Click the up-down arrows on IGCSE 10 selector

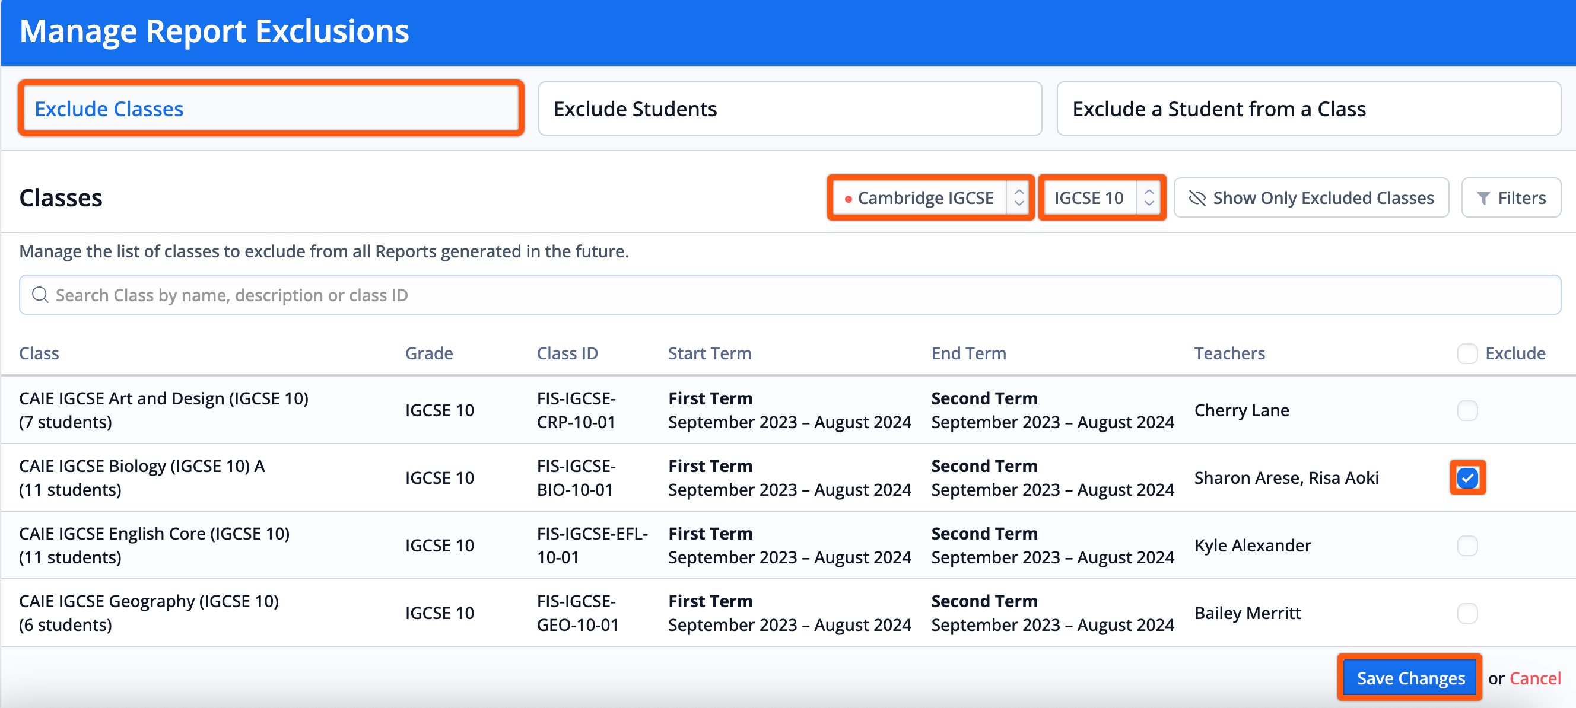click(1149, 197)
